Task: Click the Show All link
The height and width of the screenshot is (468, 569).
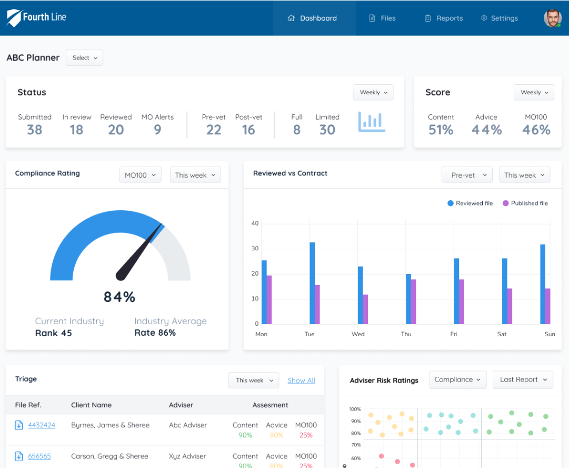Action: coord(301,381)
